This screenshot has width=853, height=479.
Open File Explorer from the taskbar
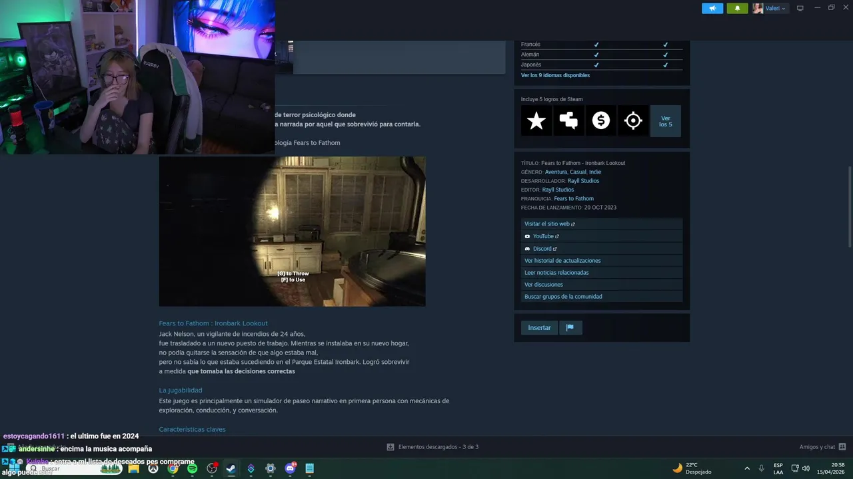tap(133, 468)
